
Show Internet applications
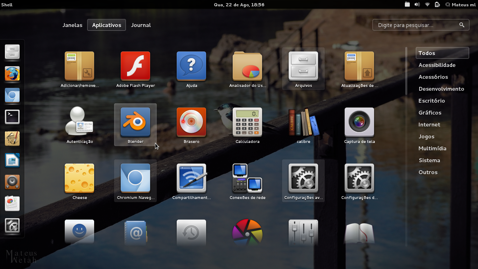pyautogui.click(x=429, y=125)
